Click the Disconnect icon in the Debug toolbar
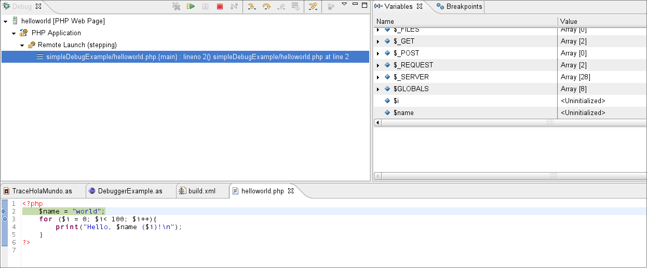This screenshot has height=268, width=647. [x=234, y=7]
